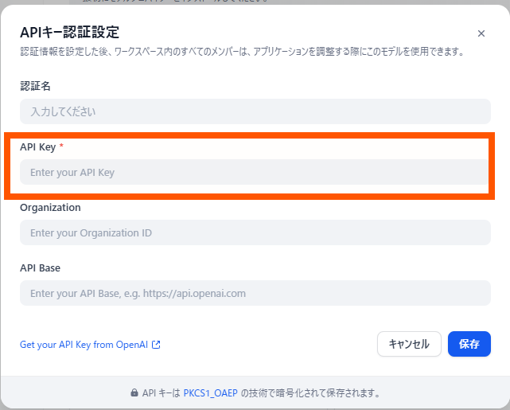The width and height of the screenshot is (510, 410).
Task: Click the Organization label
Action: 50,207
